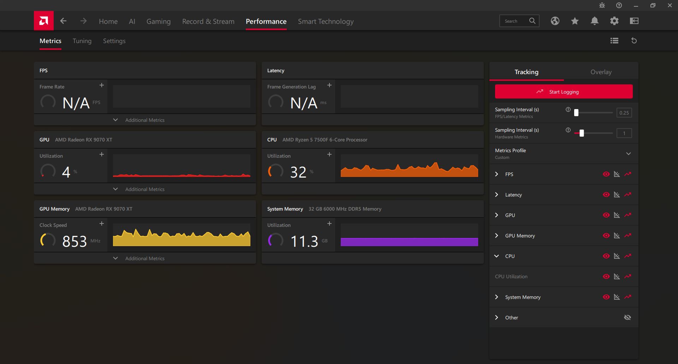Click plus icon on System Memory Utilization

329,223
